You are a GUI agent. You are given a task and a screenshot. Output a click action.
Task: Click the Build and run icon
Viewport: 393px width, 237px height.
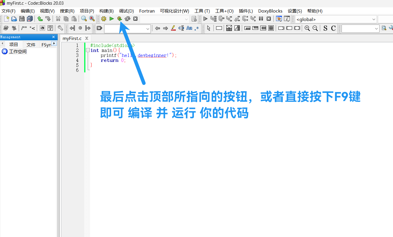[119, 19]
